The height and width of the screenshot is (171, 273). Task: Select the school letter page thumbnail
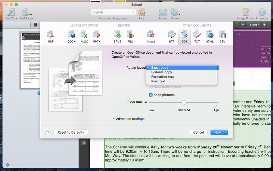(x=30, y=61)
